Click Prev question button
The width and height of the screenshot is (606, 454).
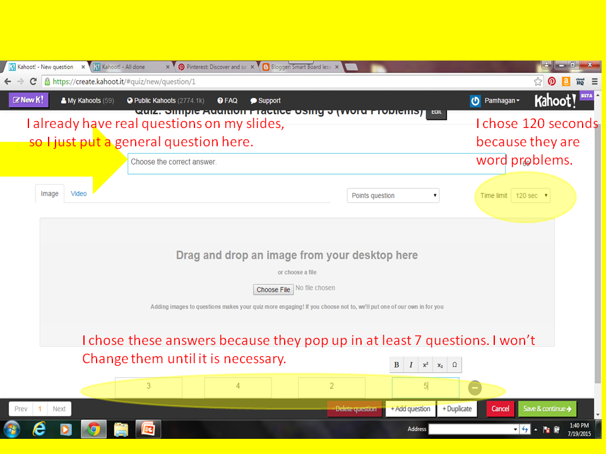[21, 409]
